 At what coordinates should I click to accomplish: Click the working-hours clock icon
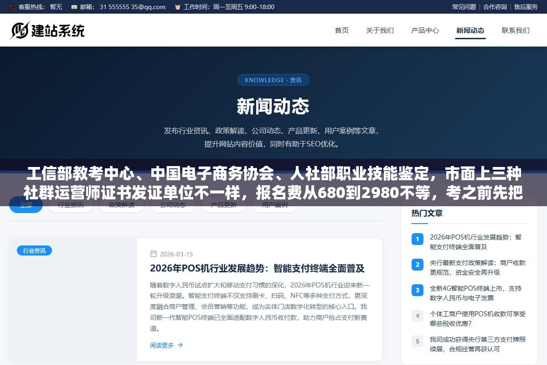[x=177, y=7]
